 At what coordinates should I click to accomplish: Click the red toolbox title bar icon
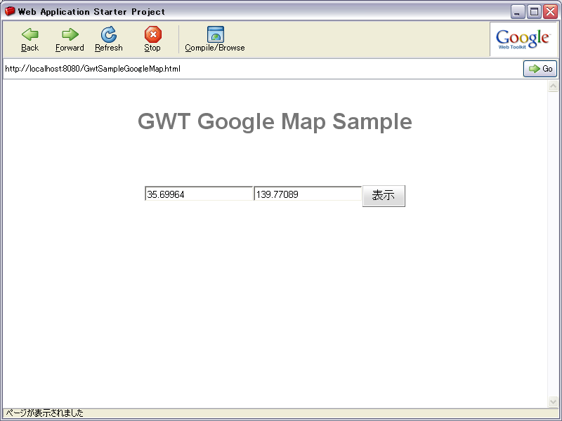pyautogui.click(x=10, y=11)
